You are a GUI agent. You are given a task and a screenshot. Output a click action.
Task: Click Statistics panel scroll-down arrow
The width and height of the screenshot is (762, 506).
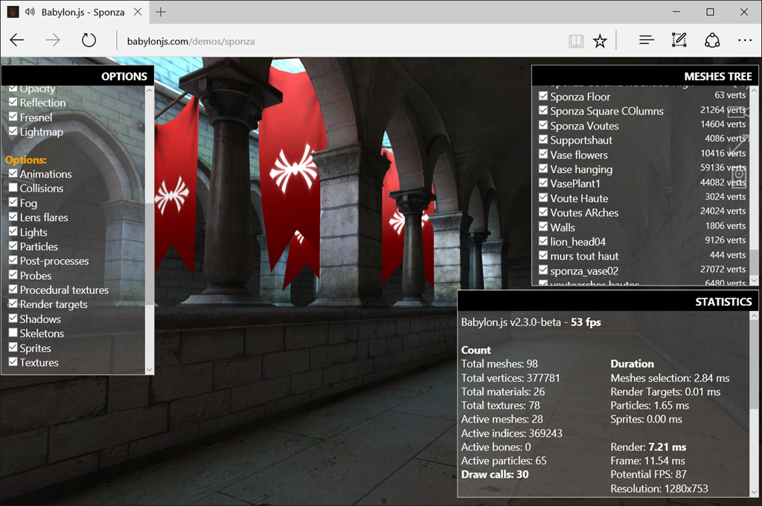(754, 492)
